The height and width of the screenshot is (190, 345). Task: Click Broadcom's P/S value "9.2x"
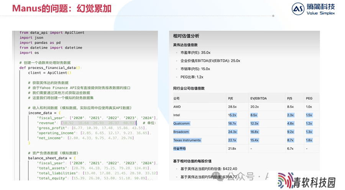coord(291,132)
